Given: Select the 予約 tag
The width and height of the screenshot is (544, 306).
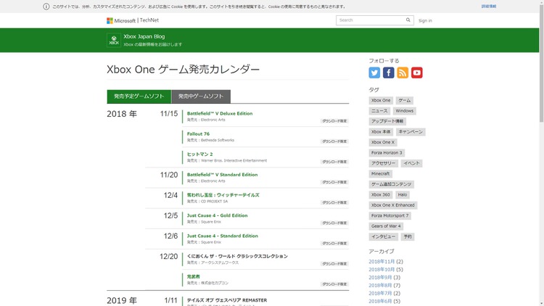Looking at the screenshot, I should (408, 236).
